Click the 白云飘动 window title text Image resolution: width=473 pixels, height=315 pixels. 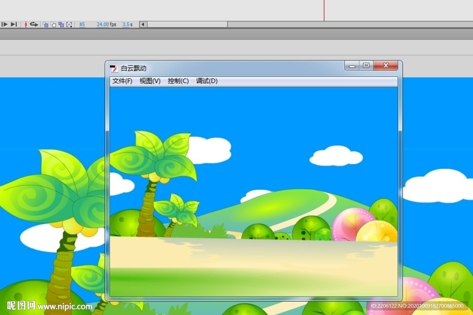pyautogui.click(x=133, y=68)
